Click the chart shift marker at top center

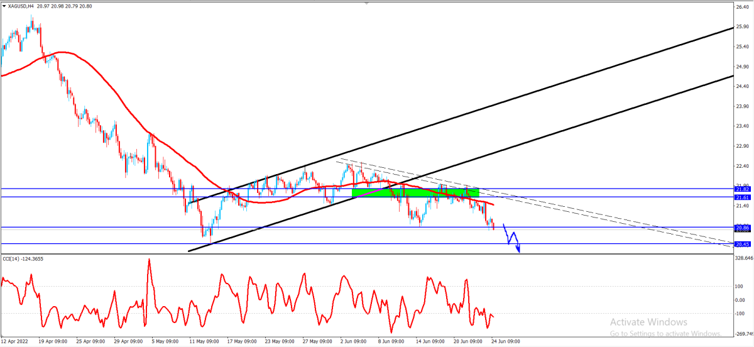(x=367, y=3)
